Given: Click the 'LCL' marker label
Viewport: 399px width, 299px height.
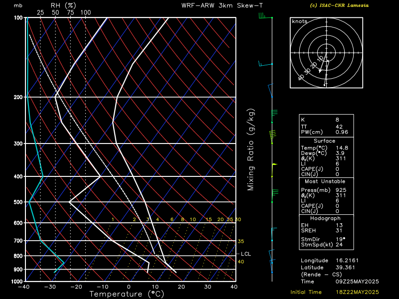Looking at the screenshot, I should tap(246, 254).
